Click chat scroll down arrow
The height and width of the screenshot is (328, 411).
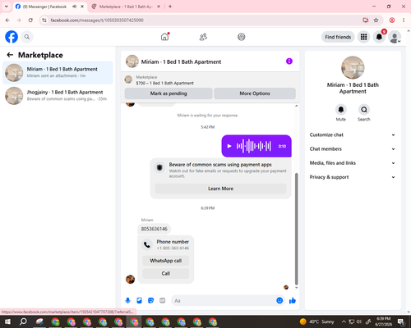tap(296, 288)
